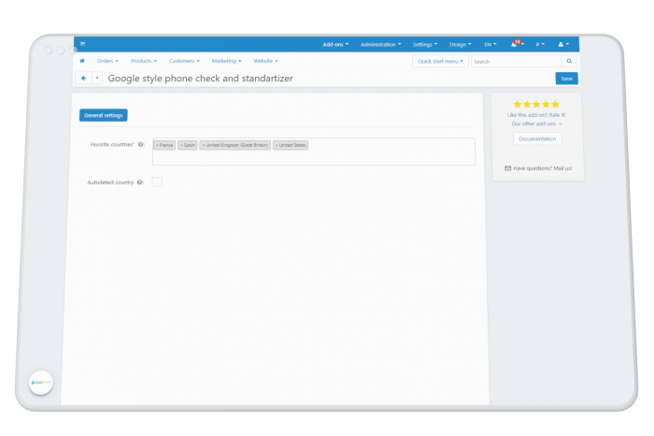Open the Our other add-ons link
The width and height of the screenshot is (654, 436).
pyautogui.click(x=536, y=124)
